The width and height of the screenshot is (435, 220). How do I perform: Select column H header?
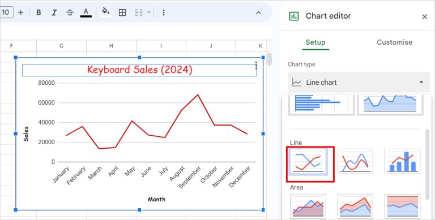point(111,46)
